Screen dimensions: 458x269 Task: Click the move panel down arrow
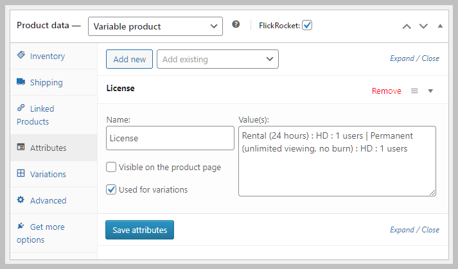423,26
